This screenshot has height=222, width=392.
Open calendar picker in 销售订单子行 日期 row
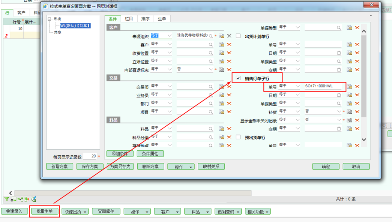click(x=339, y=95)
